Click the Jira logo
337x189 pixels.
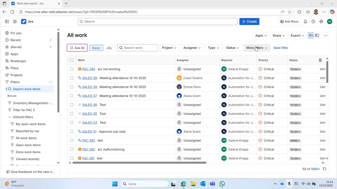(x=27, y=22)
